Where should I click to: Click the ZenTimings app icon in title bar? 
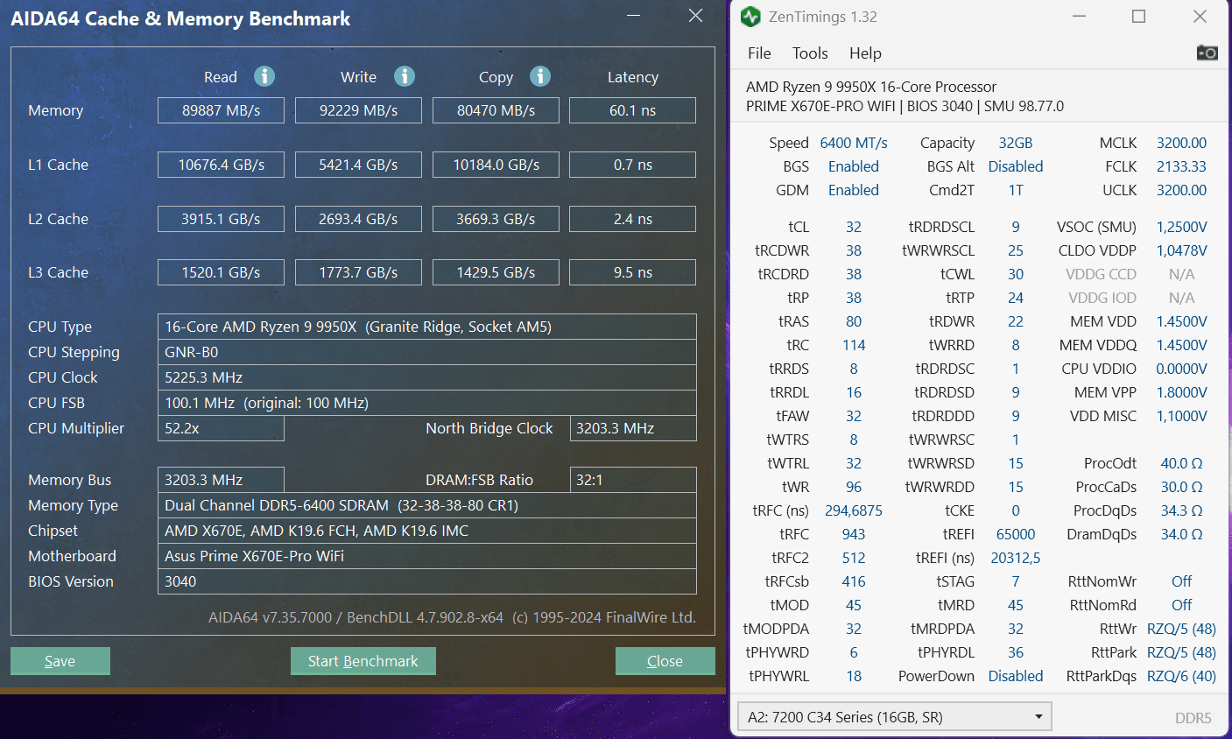(750, 17)
